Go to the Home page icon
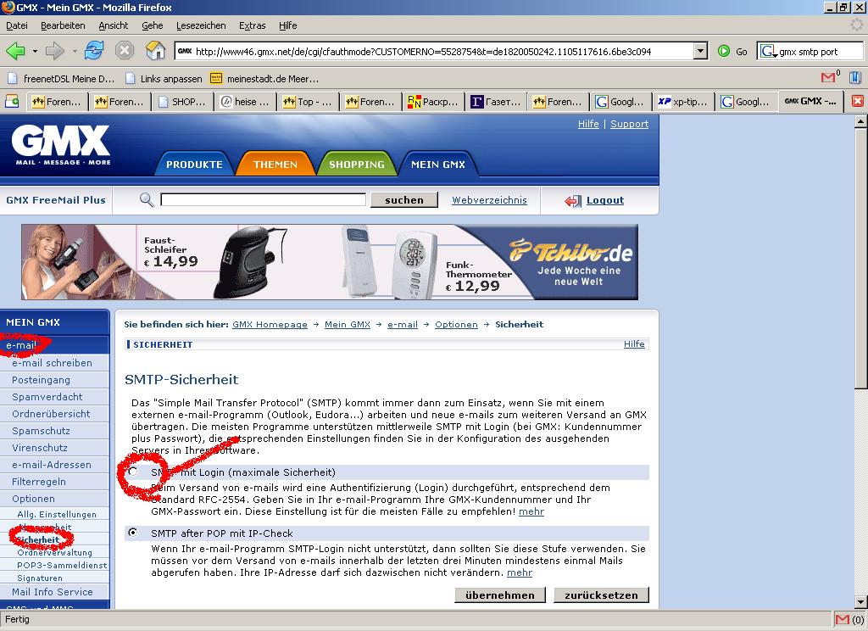868x631 pixels. 156,51
